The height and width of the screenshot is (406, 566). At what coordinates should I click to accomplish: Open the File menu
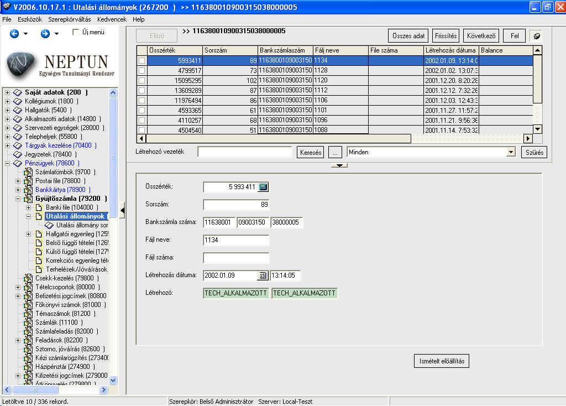pyautogui.click(x=7, y=19)
